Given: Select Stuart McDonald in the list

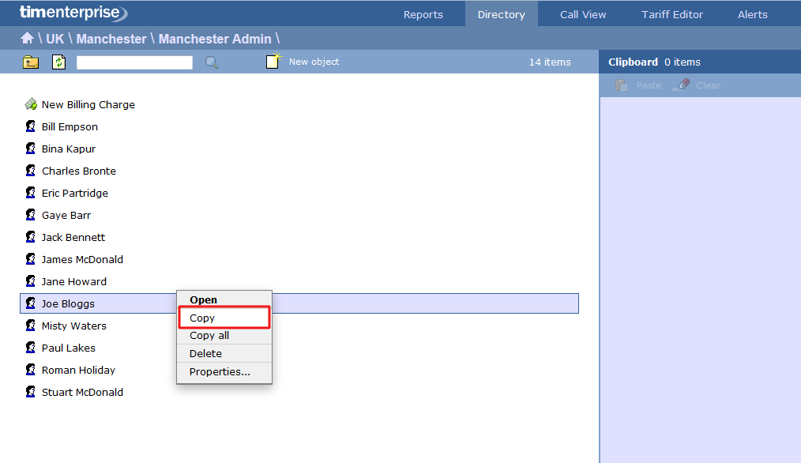Looking at the screenshot, I should (82, 392).
